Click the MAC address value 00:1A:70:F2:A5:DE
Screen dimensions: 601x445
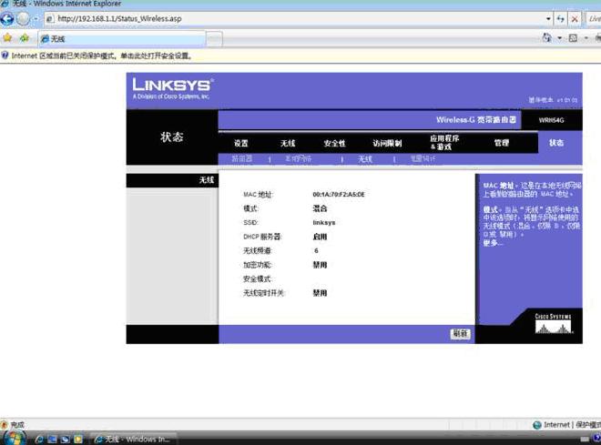(x=339, y=195)
